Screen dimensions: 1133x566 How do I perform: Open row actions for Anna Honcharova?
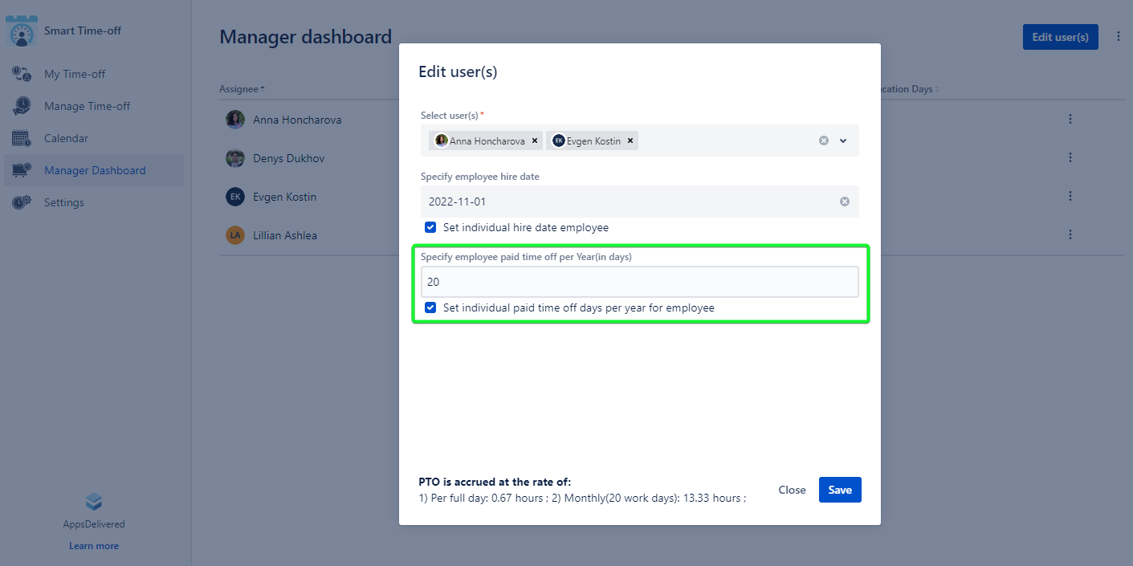click(1070, 119)
